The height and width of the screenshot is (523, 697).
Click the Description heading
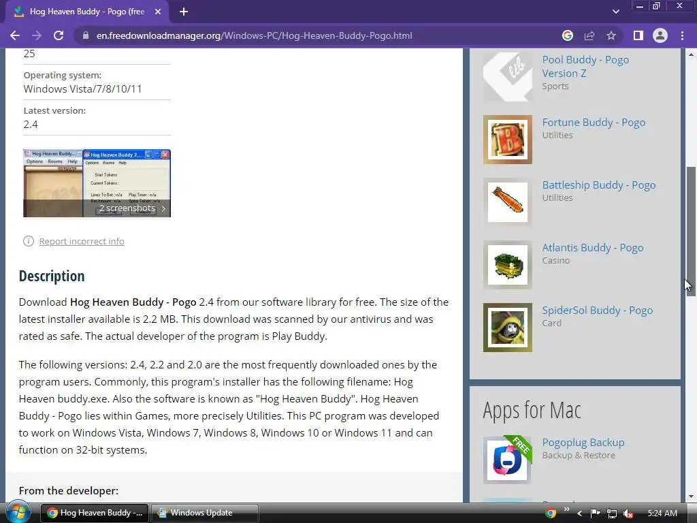click(x=52, y=276)
